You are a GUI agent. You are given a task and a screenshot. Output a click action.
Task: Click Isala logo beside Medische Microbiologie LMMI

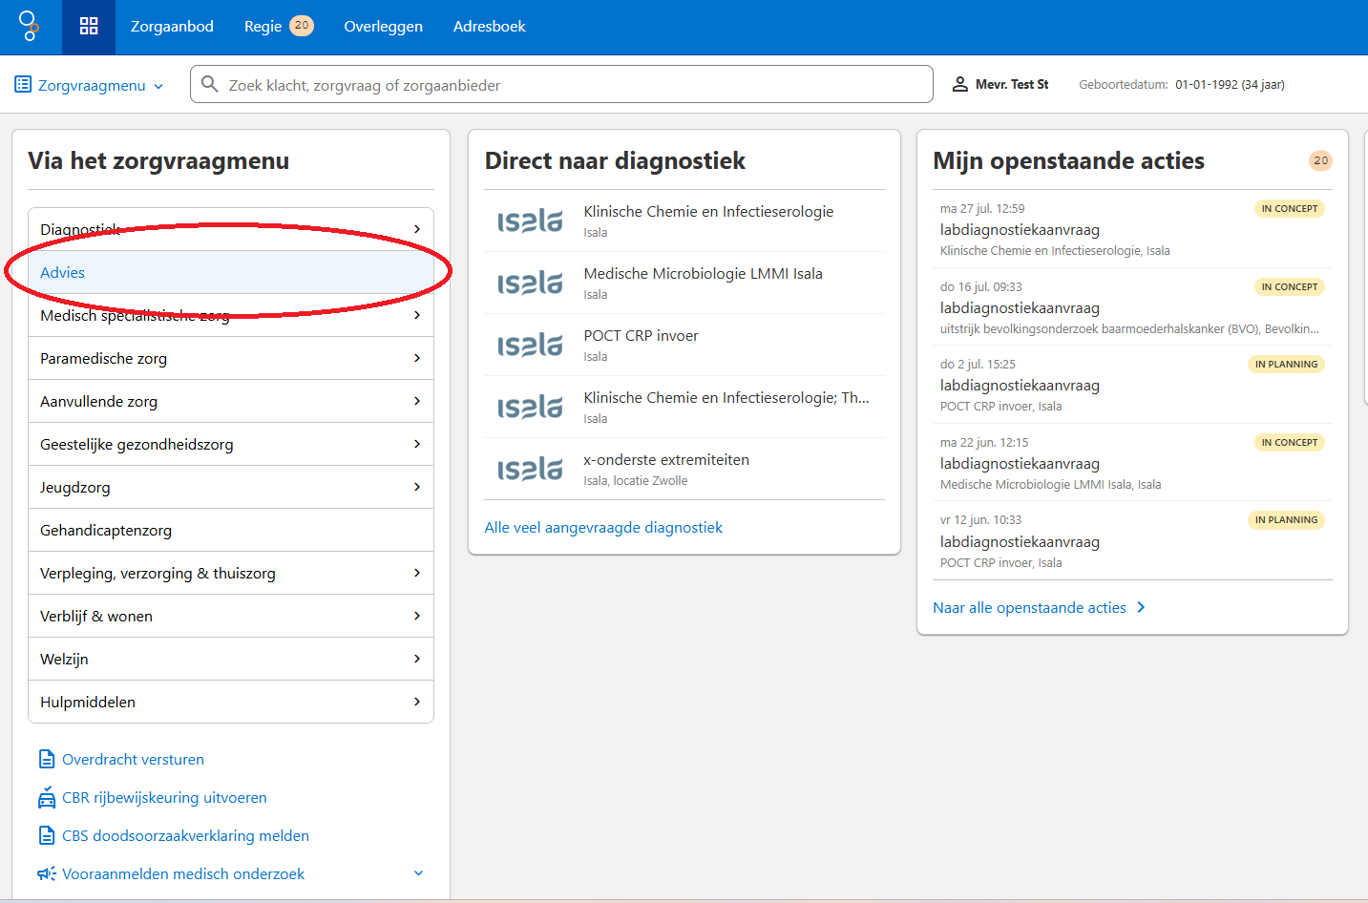(530, 283)
